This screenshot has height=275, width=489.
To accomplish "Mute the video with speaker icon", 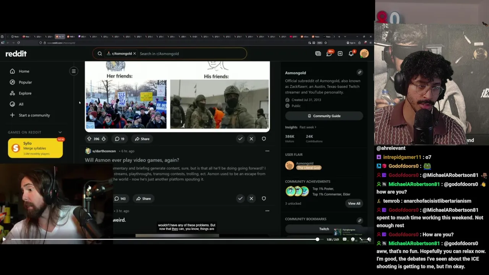I will [369, 239].
